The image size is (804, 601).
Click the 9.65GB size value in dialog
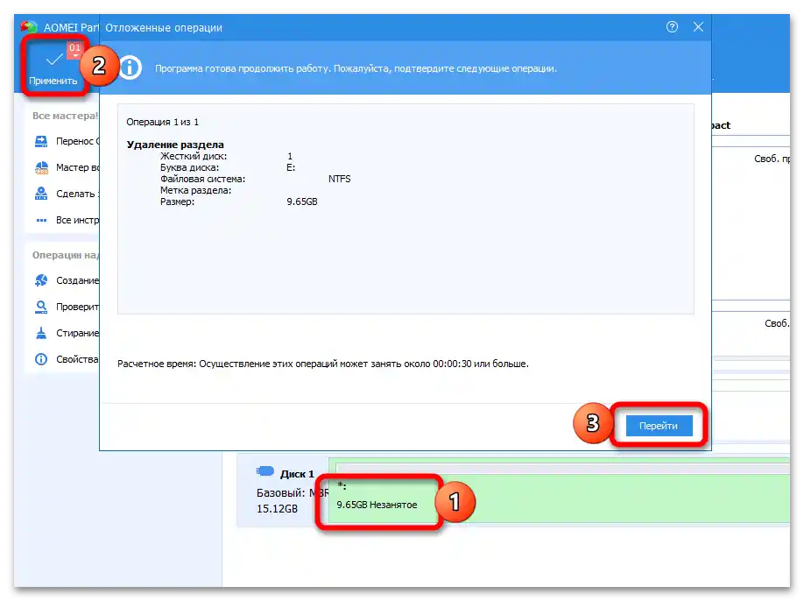(302, 202)
